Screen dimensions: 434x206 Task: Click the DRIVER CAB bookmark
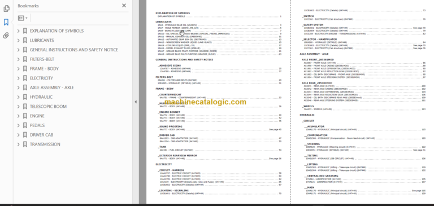(x=41, y=135)
